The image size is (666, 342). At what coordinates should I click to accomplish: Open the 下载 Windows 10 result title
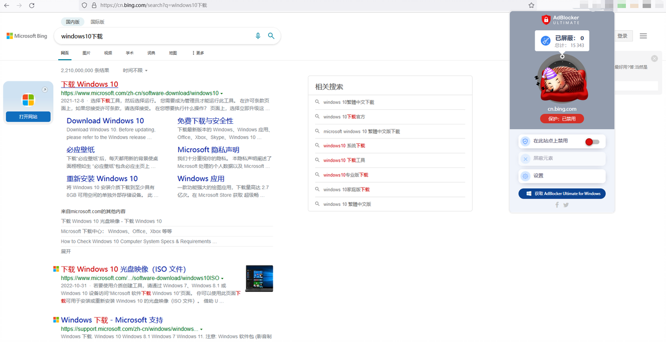[x=89, y=84]
